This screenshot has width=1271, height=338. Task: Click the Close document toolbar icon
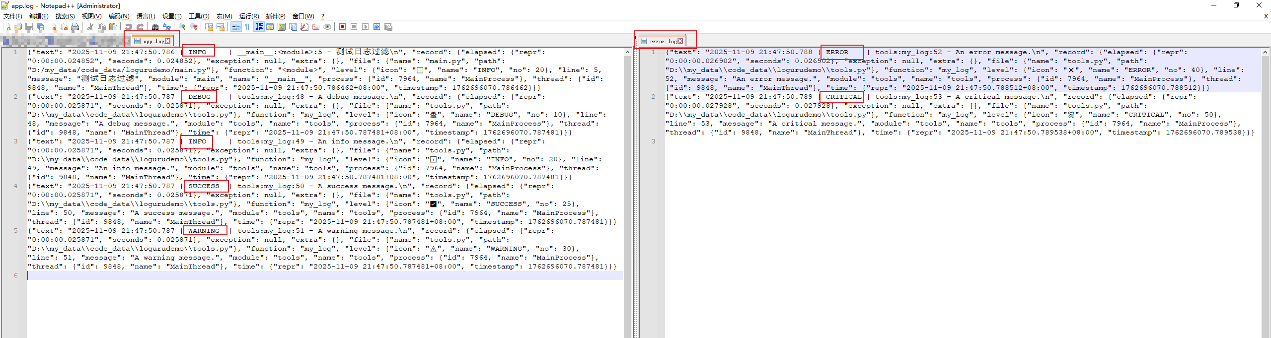coord(52,27)
